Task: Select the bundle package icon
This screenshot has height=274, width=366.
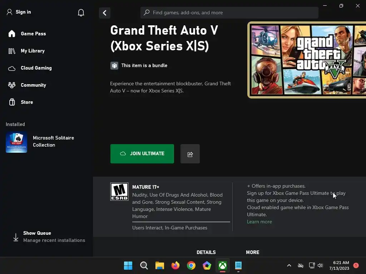Action: 114,66
